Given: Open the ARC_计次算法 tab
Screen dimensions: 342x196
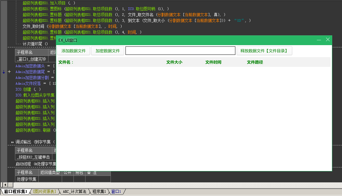Looking at the screenshot, I should tap(74, 192).
